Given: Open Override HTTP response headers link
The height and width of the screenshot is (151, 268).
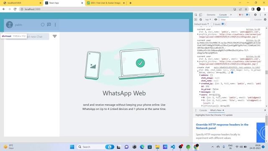Looking at the screenshot, I should point(222,126).
